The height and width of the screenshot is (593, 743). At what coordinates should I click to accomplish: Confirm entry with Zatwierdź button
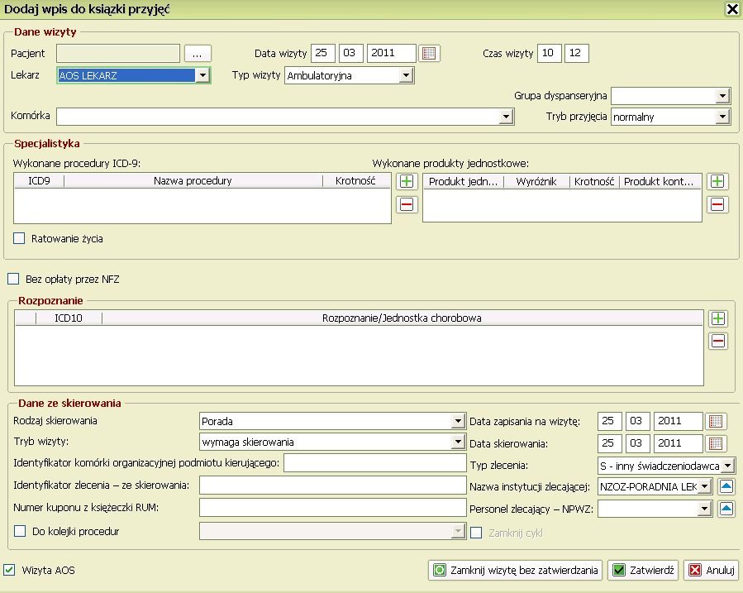[643, 570]
